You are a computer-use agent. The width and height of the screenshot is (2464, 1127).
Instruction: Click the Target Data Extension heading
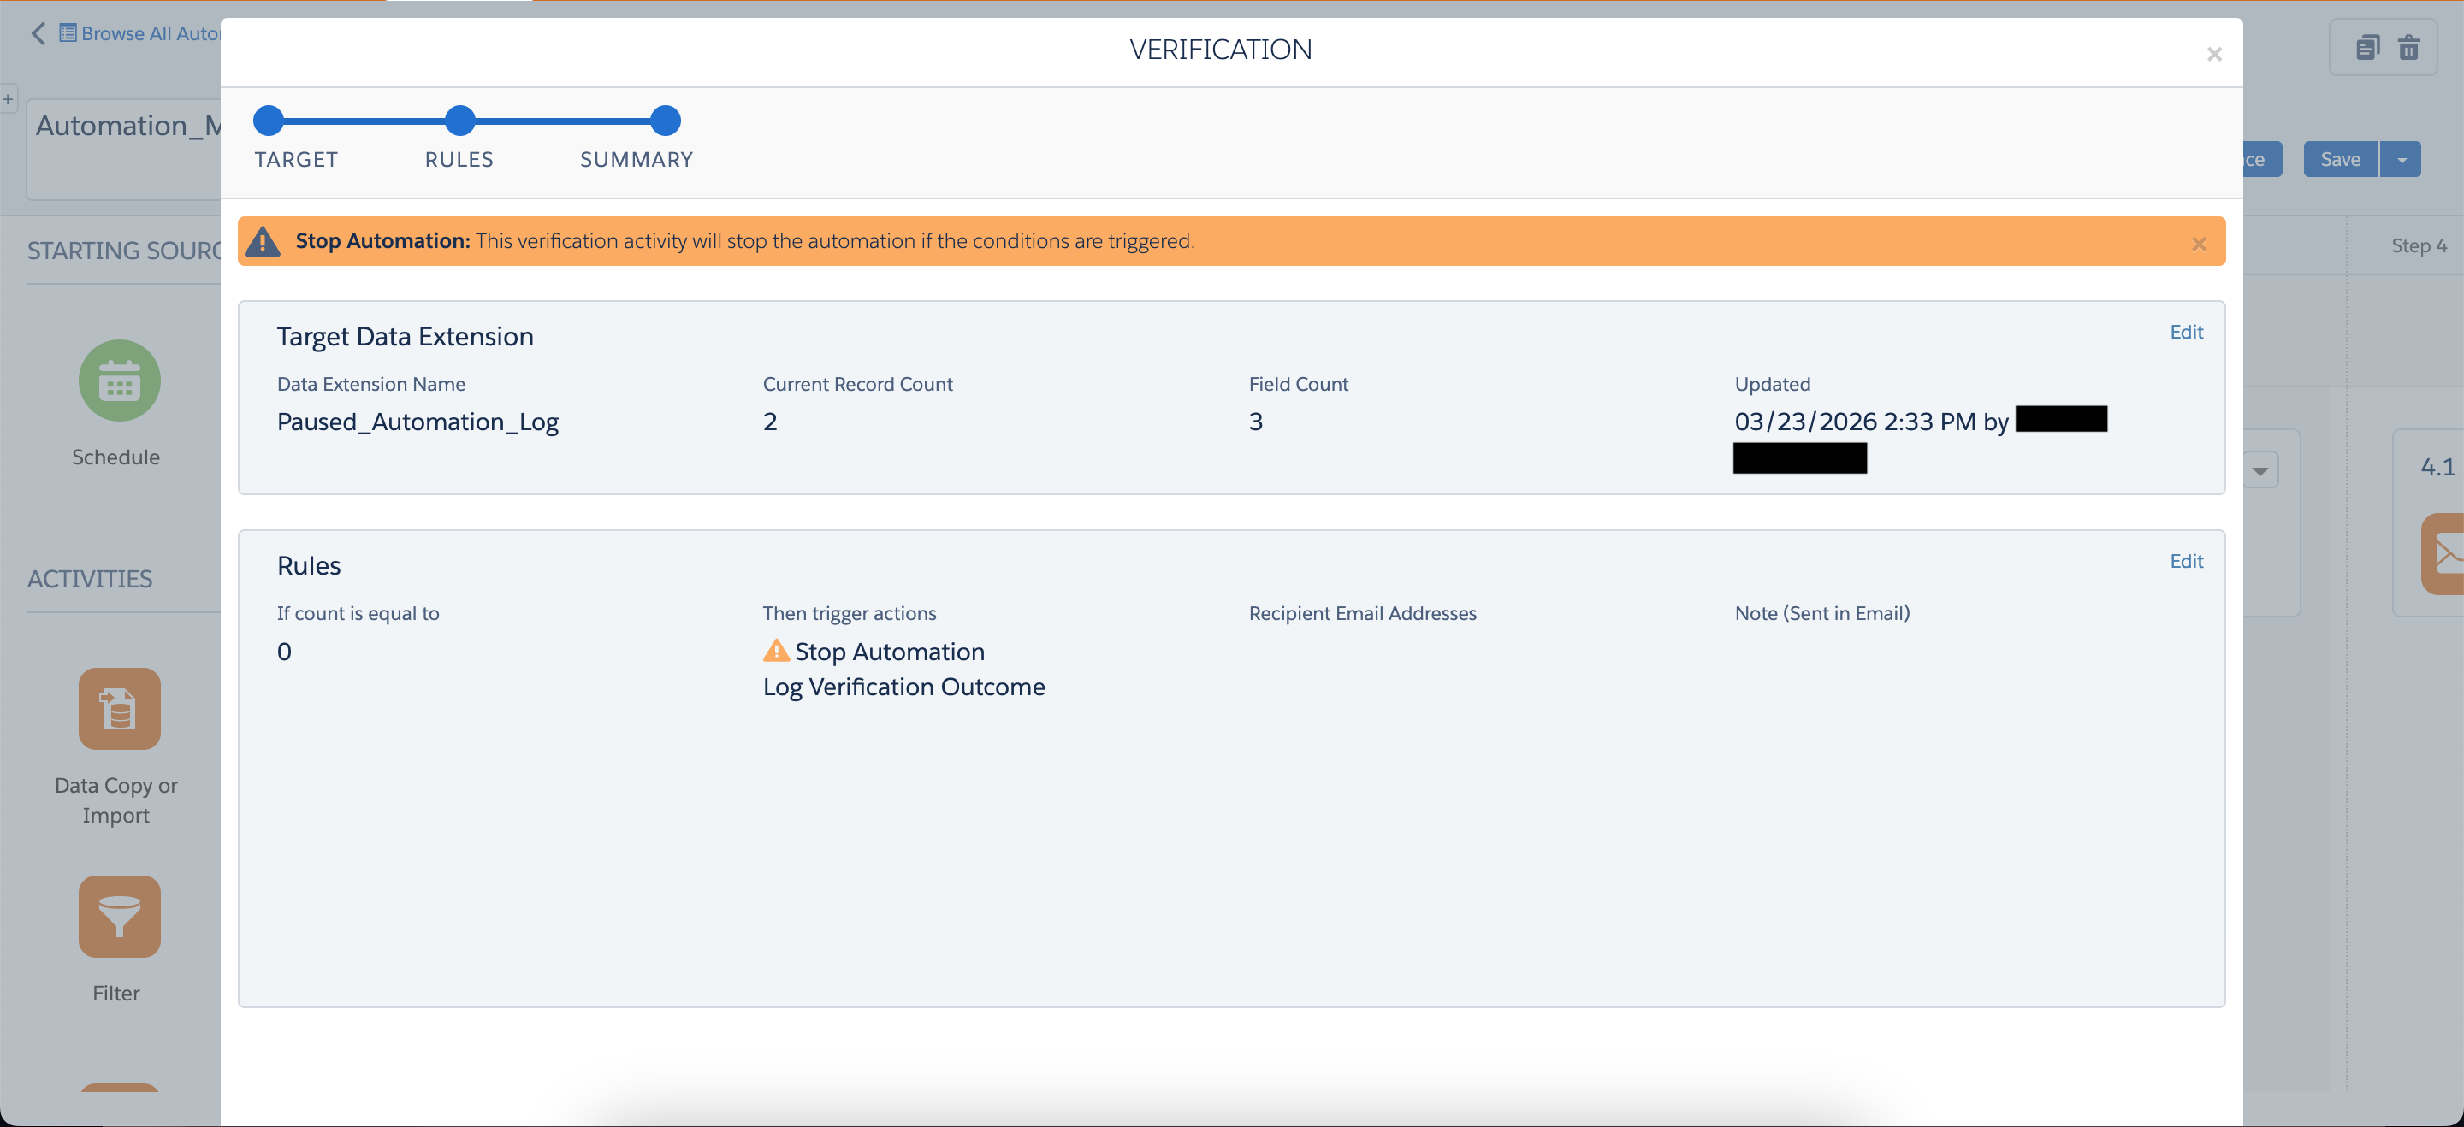tap(406, 336)
